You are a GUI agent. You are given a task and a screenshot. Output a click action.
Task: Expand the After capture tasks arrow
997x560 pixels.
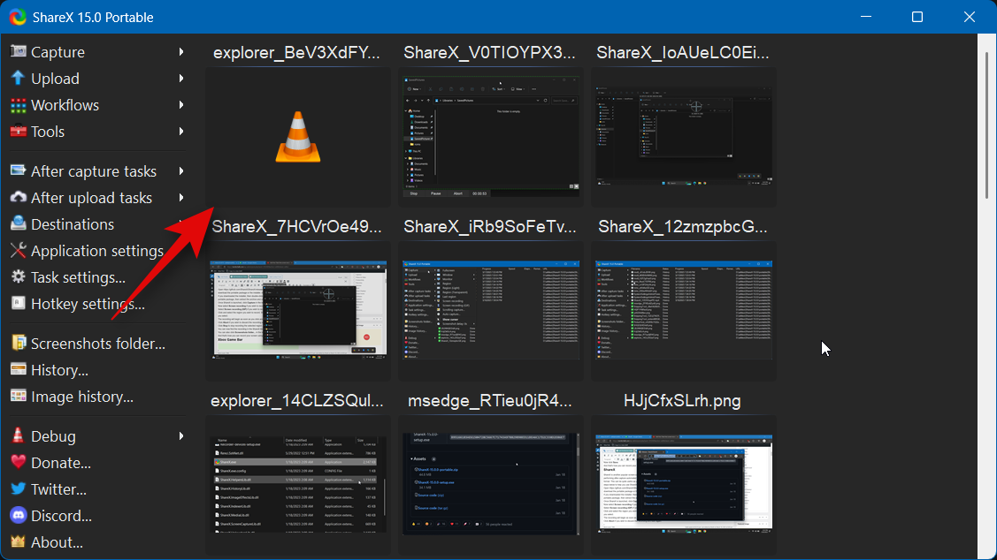(180, 171)
